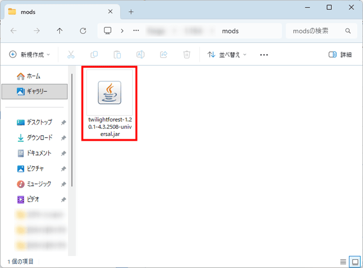Minimize the Explorer window
363x268 pixels.
click(307, 7)
